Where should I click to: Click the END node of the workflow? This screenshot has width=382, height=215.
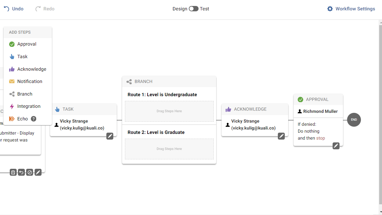(354, 120)
